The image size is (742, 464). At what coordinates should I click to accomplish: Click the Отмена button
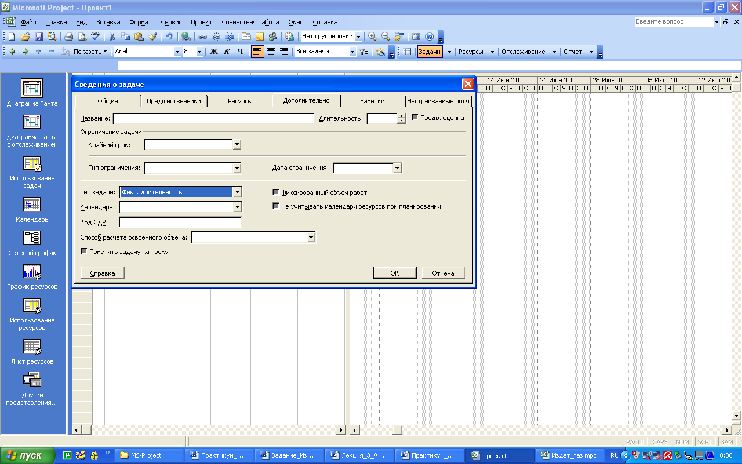pyautogui.click(x=443, y=273)
